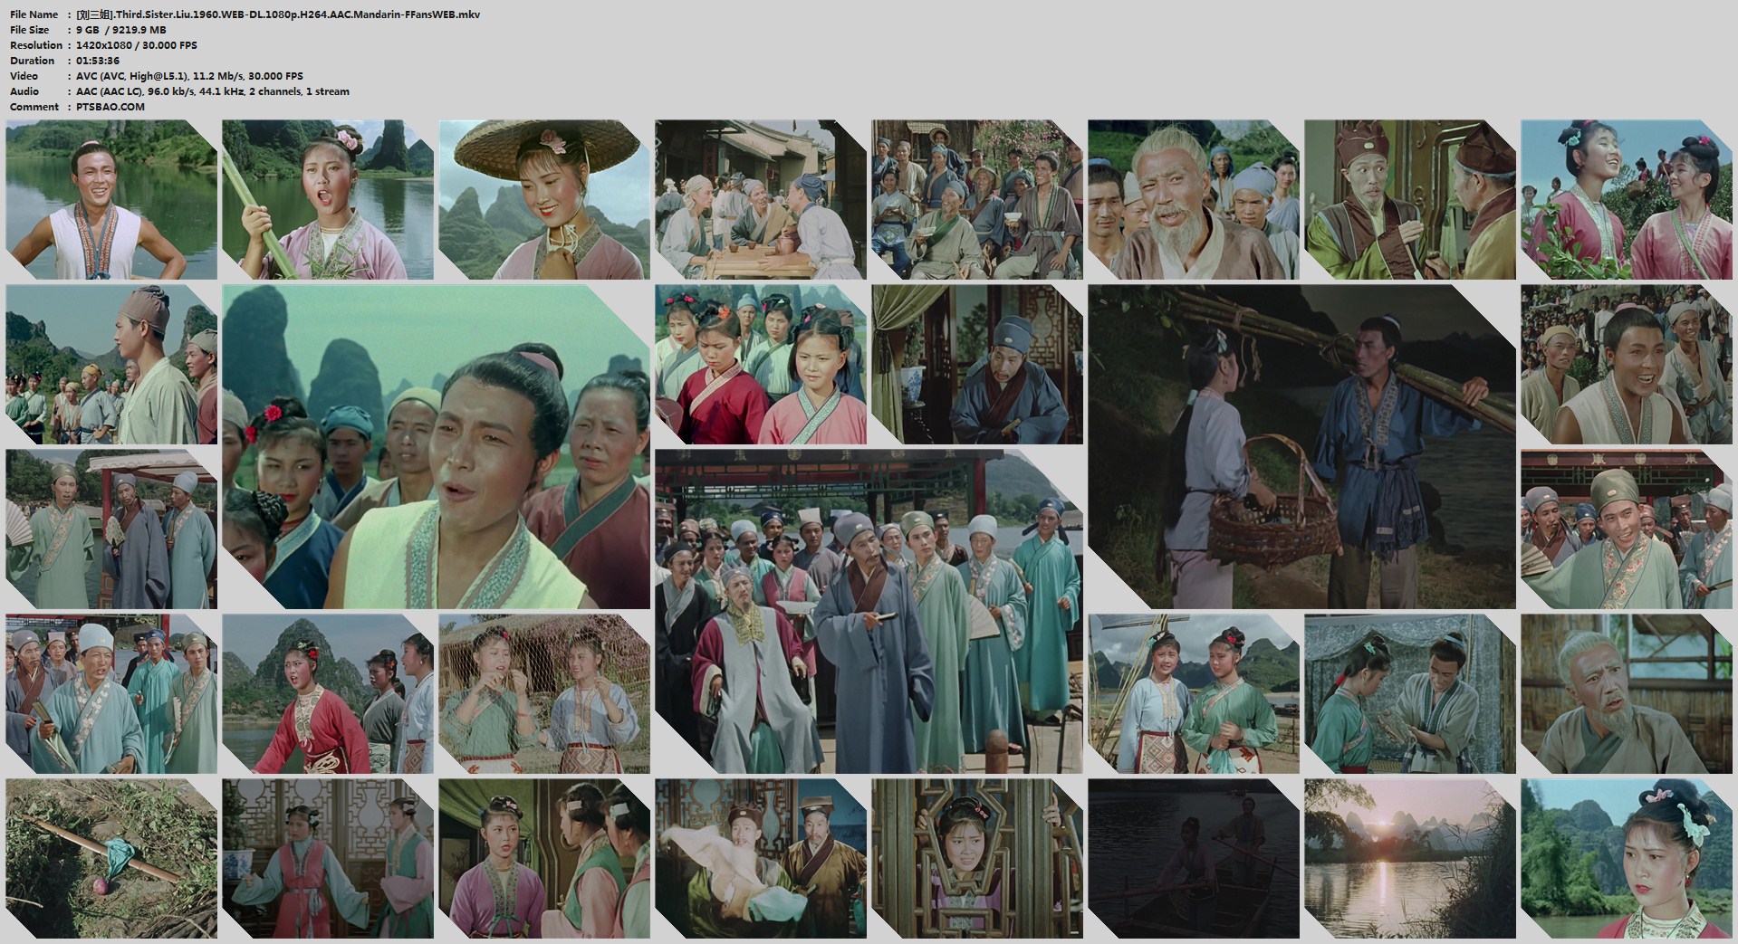
Task: Click the file size value 9 GB / 9219.9 MB
Action: 121,30
